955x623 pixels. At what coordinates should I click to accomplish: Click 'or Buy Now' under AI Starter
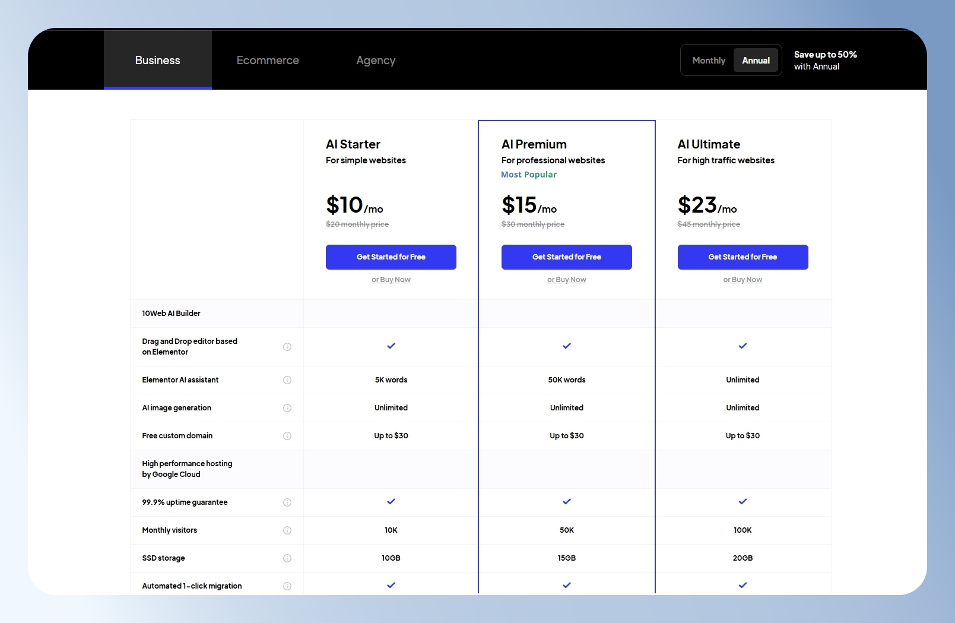pos(391,280)
